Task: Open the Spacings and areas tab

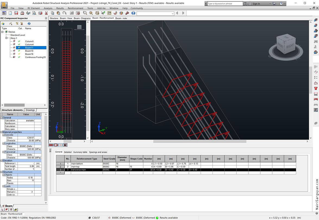Action: click(98, 152)
